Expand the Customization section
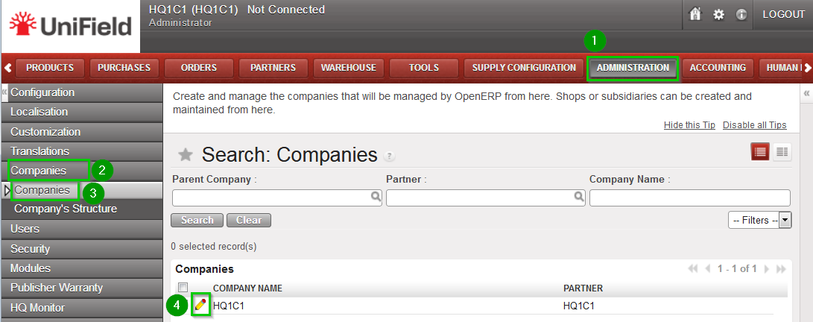Viewport: 813px width, 322px height. tap(82, 132)
